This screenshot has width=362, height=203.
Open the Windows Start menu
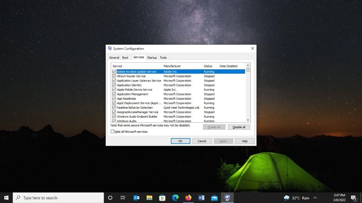pos(6,198)
